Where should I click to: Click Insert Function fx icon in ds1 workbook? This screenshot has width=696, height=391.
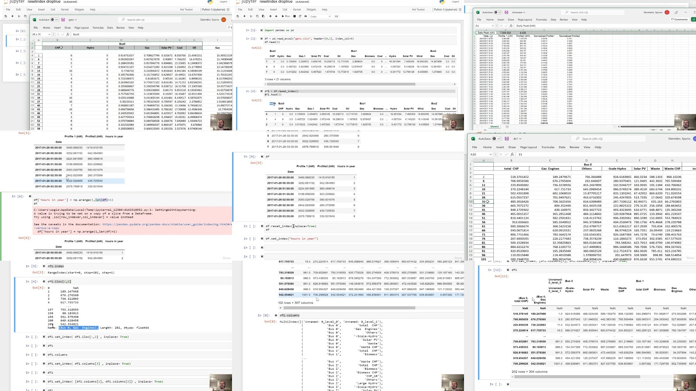coord(512,154)
